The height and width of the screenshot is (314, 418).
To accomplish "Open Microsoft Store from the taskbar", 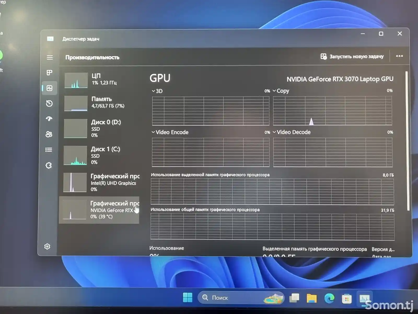I will click(x=347, y=299).
